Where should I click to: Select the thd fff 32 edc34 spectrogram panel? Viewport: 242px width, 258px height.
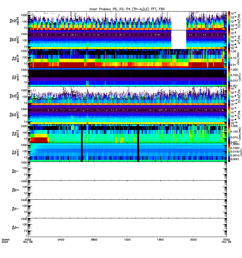point(127,96)
